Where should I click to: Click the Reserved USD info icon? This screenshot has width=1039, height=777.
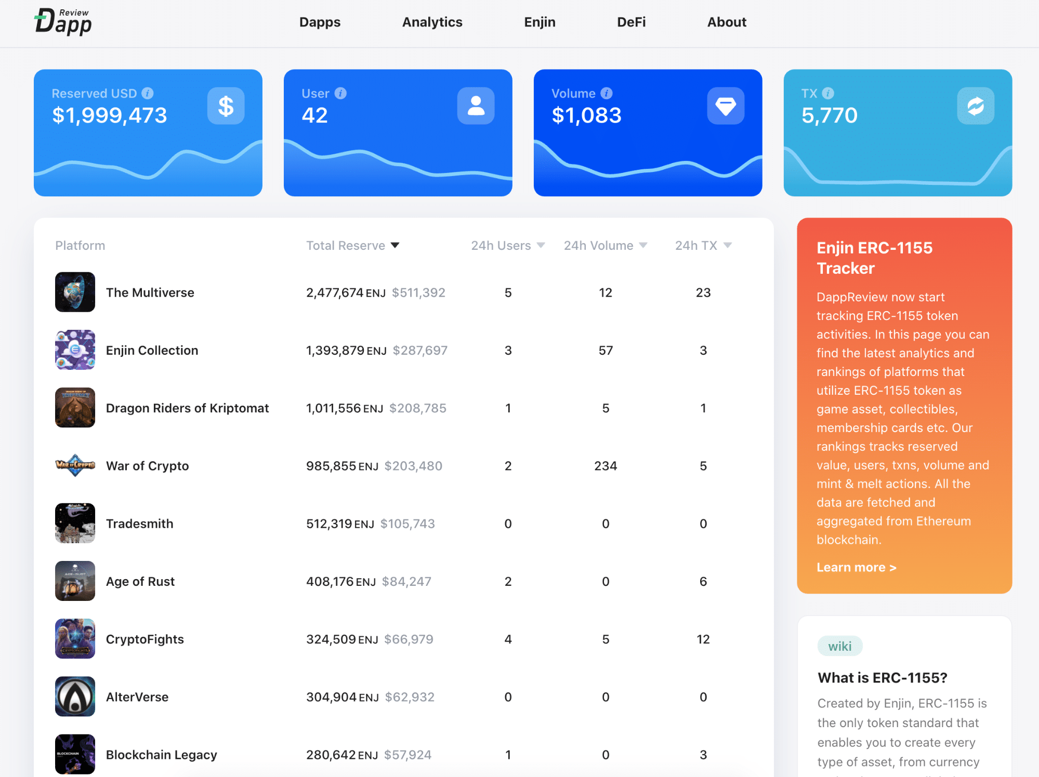(x=148, y=93)
